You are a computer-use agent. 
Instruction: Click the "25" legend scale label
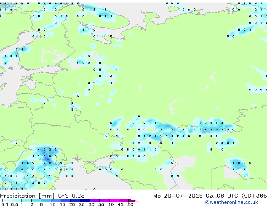[x=82, y=204]
